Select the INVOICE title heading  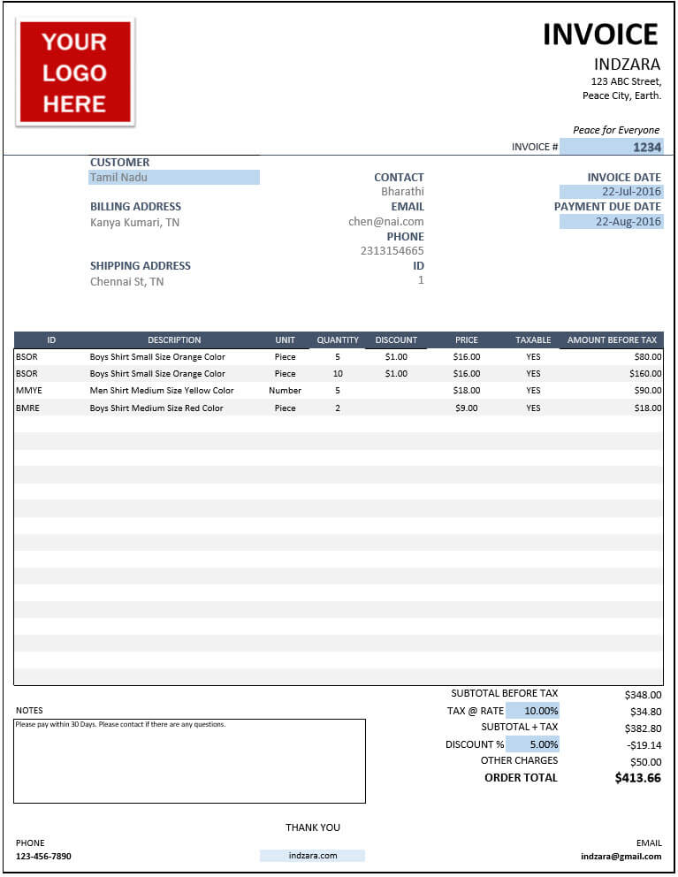point(600,34)
